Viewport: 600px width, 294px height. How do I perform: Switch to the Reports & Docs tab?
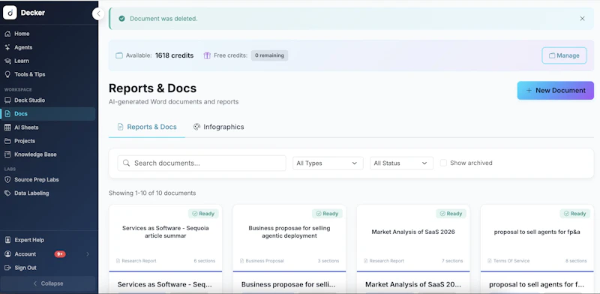pyautogui.click(x=147, y=127)
